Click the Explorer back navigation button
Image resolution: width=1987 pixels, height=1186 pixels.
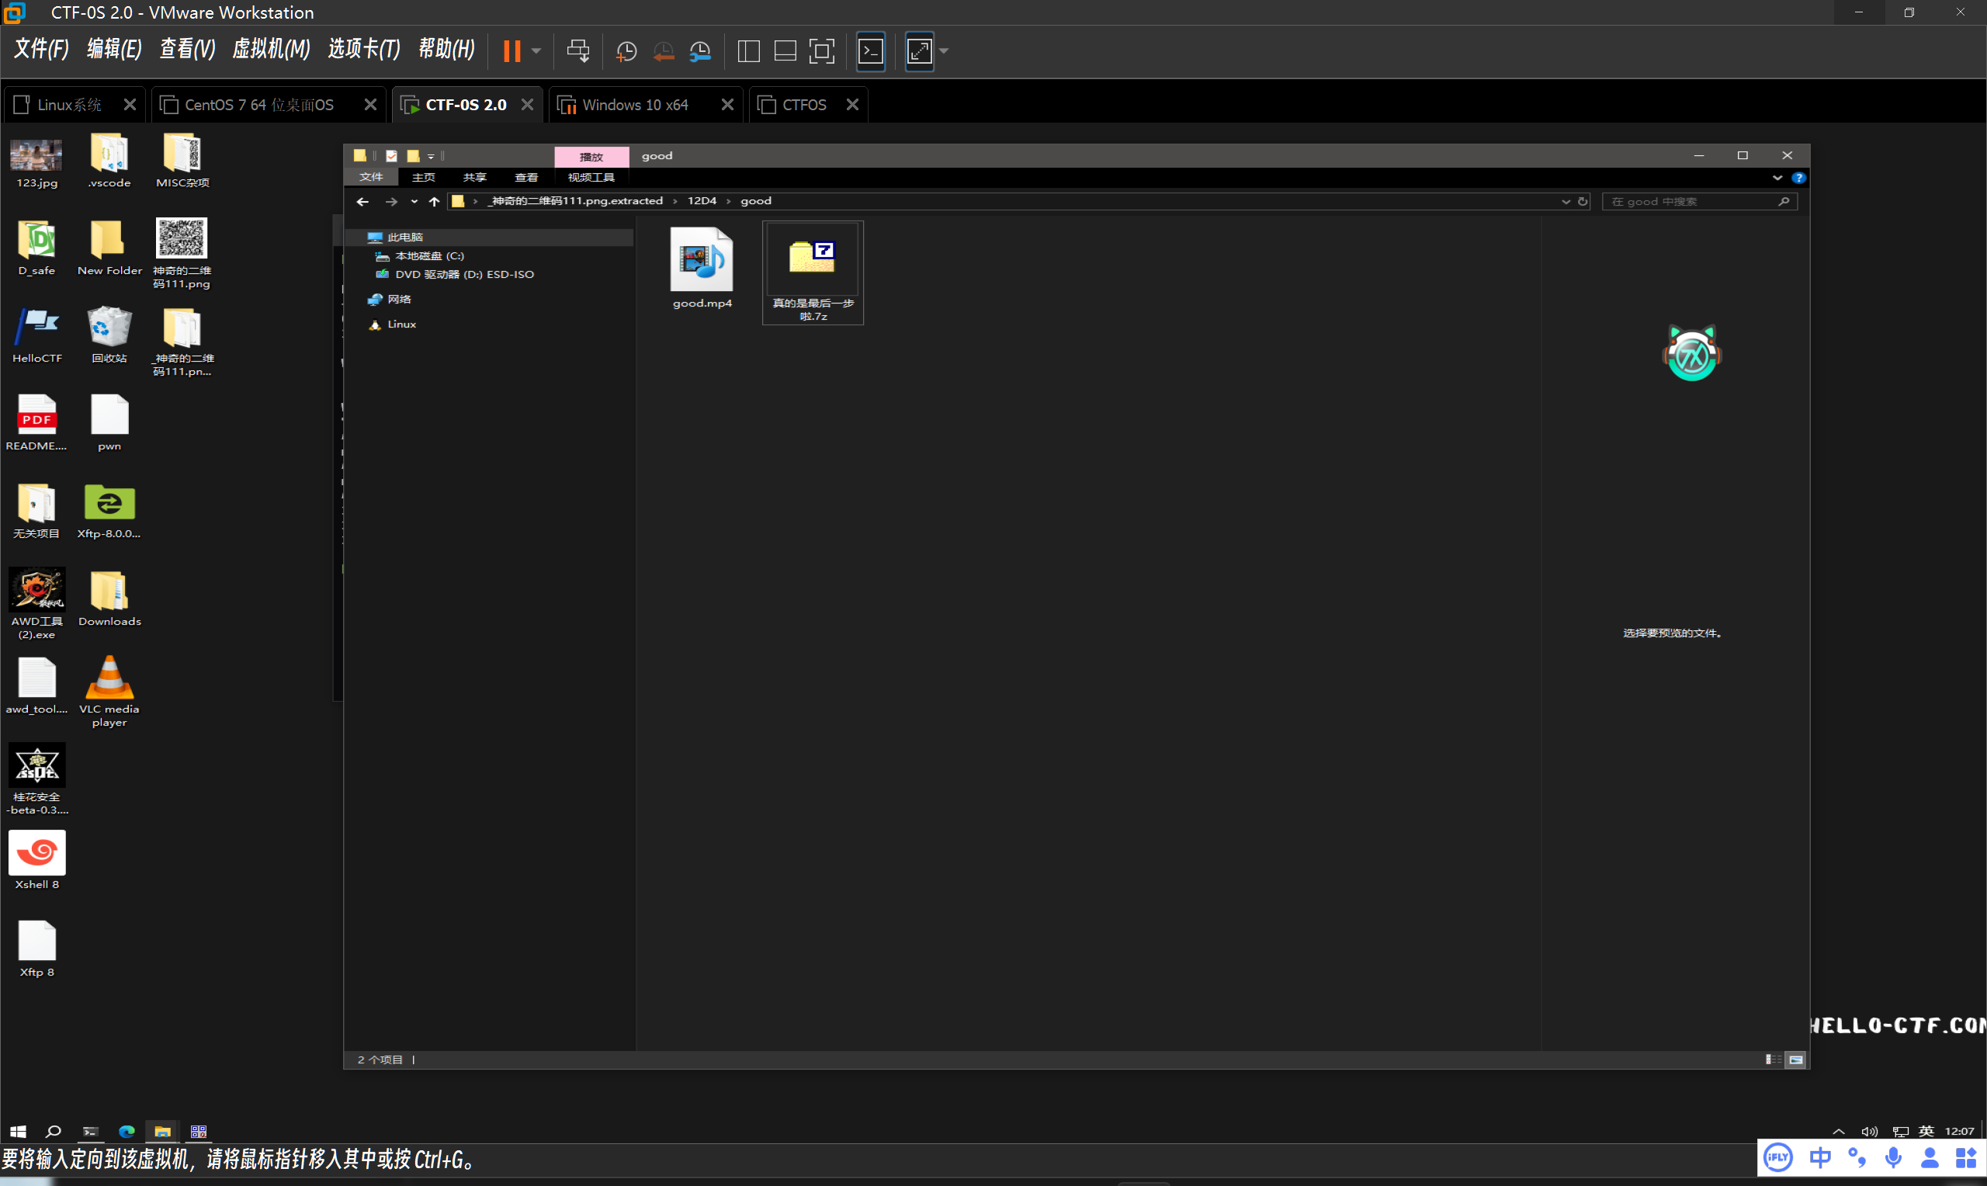coord(362,201)
